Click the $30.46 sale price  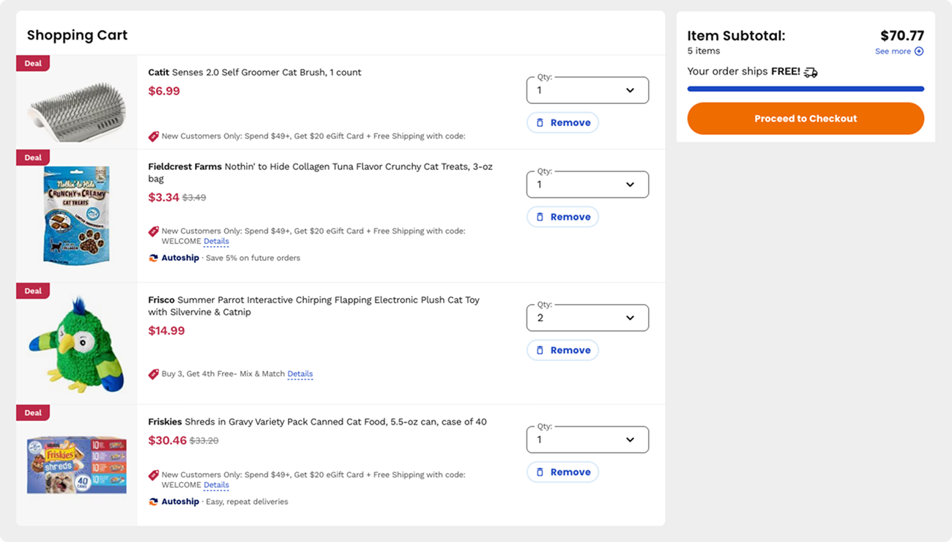click(x=167, y=441)
